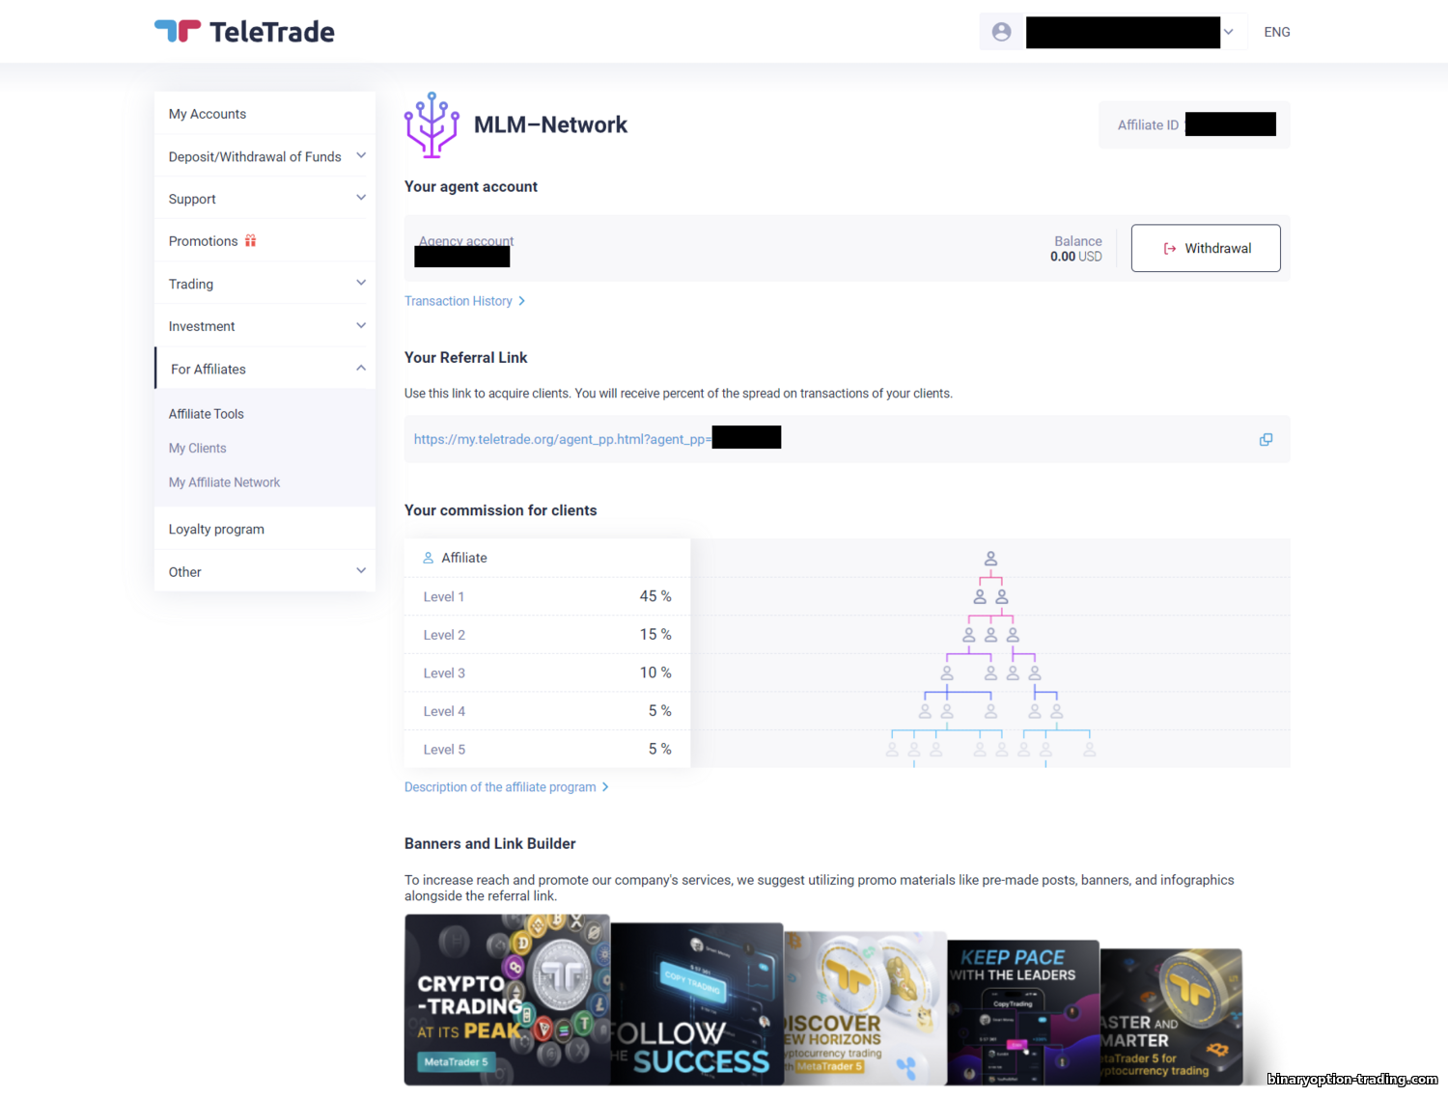Screen dimensions: 1448x1097
Task: Click top person icon in network pyramid diagram
Action: tap(990, 559)
